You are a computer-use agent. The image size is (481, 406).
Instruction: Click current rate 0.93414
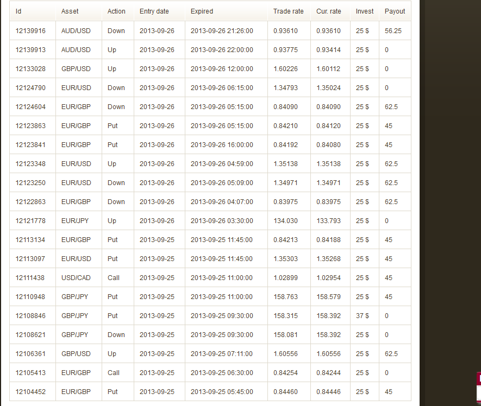[x=328, y=49]
